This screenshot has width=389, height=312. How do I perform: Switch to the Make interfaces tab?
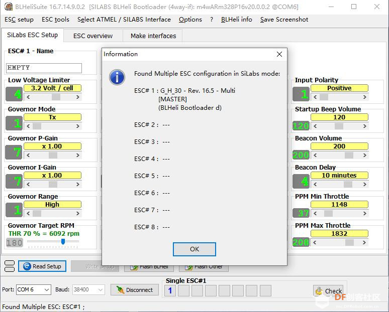click(153, 36)
